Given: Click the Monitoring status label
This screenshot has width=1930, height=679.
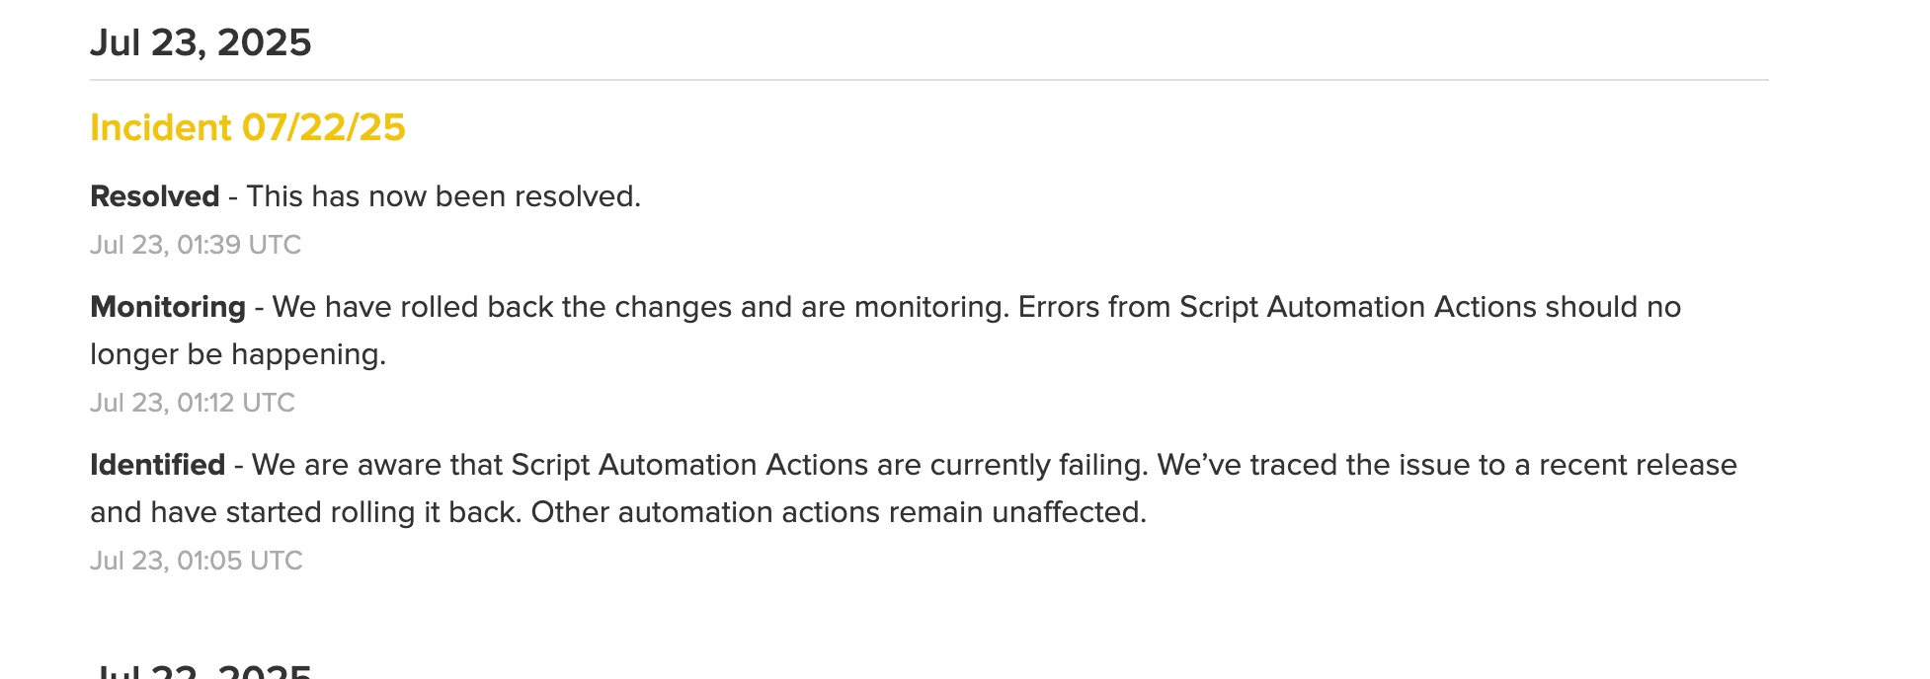Looking at the screenshot, I should click(x=168, y=307).
